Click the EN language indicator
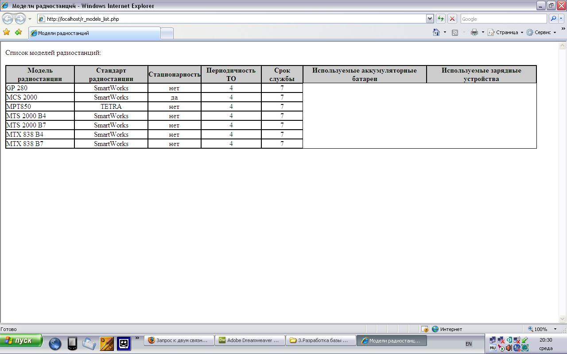Screen dimensions: 567x354 click(469, 344)
